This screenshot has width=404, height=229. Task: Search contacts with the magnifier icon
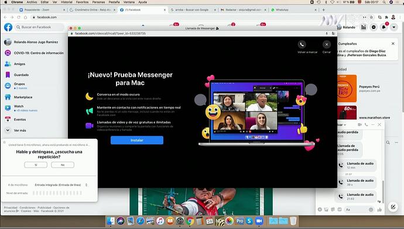click(388, 142)
